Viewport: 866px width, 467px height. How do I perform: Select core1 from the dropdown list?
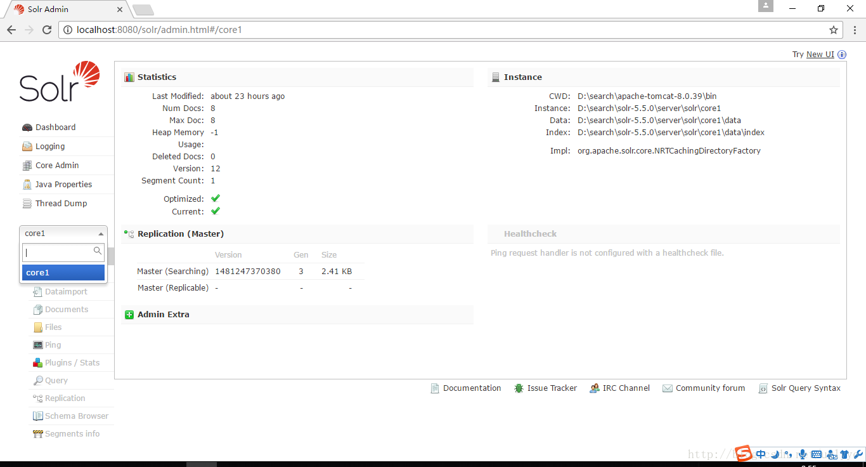click(x=63, y=273)
